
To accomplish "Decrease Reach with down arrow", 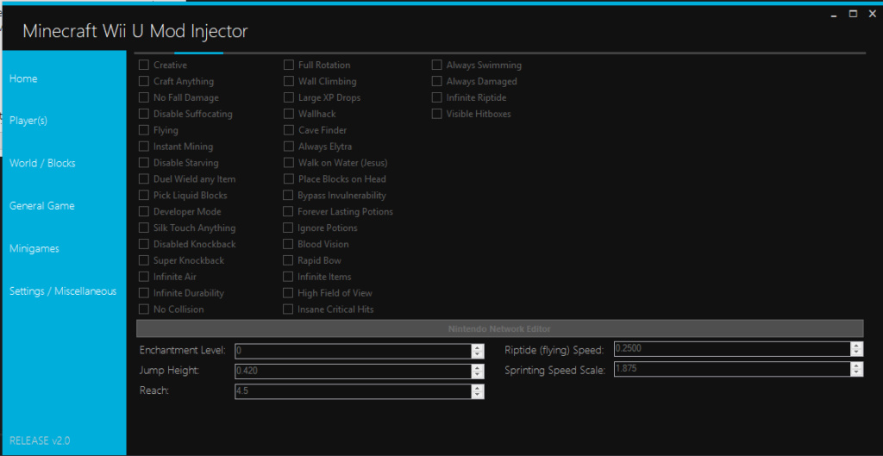I will pyautogui.click(x=478, y=396).
